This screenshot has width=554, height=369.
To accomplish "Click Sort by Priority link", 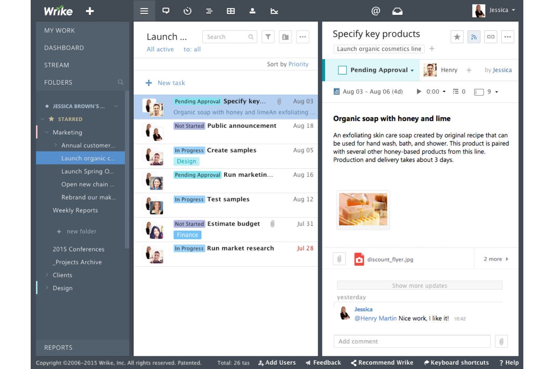I will [x=298, y=64].
